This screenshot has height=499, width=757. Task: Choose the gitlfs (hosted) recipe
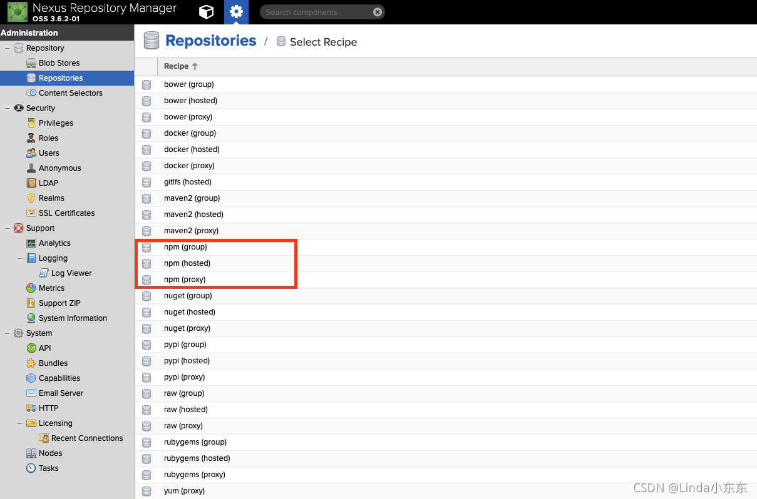pos(446,182)
